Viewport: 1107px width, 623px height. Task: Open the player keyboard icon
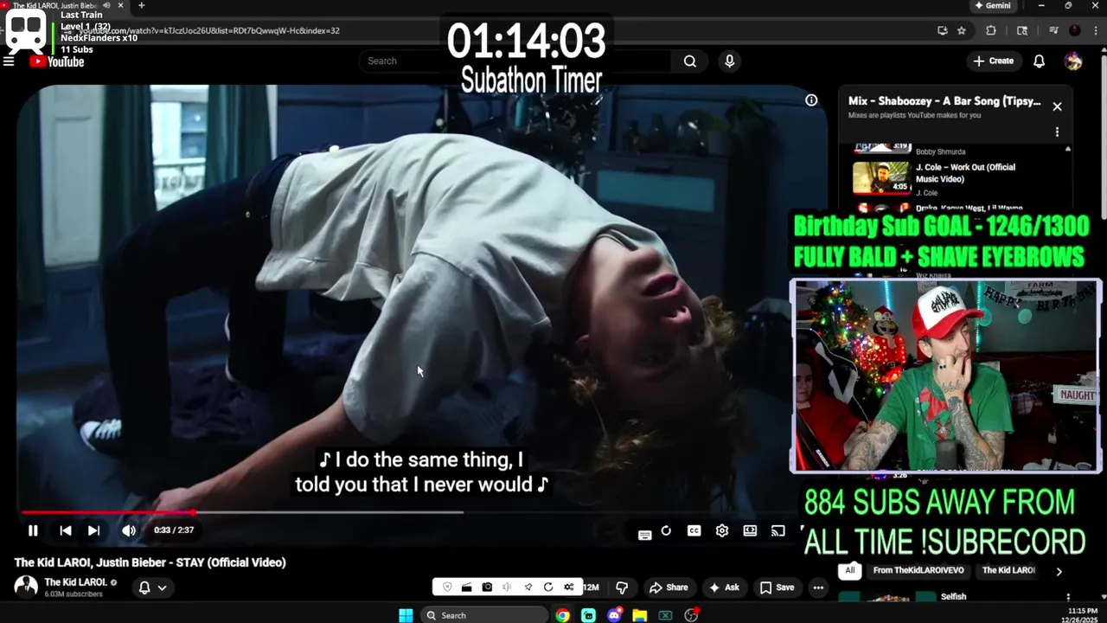644,535
